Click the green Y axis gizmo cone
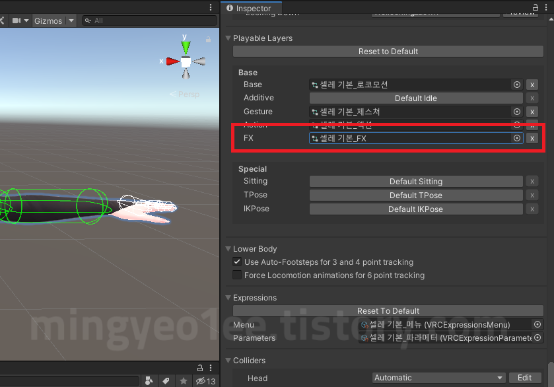Image resolution: width=554 pixels, height=387 pixels. (186, 48)
